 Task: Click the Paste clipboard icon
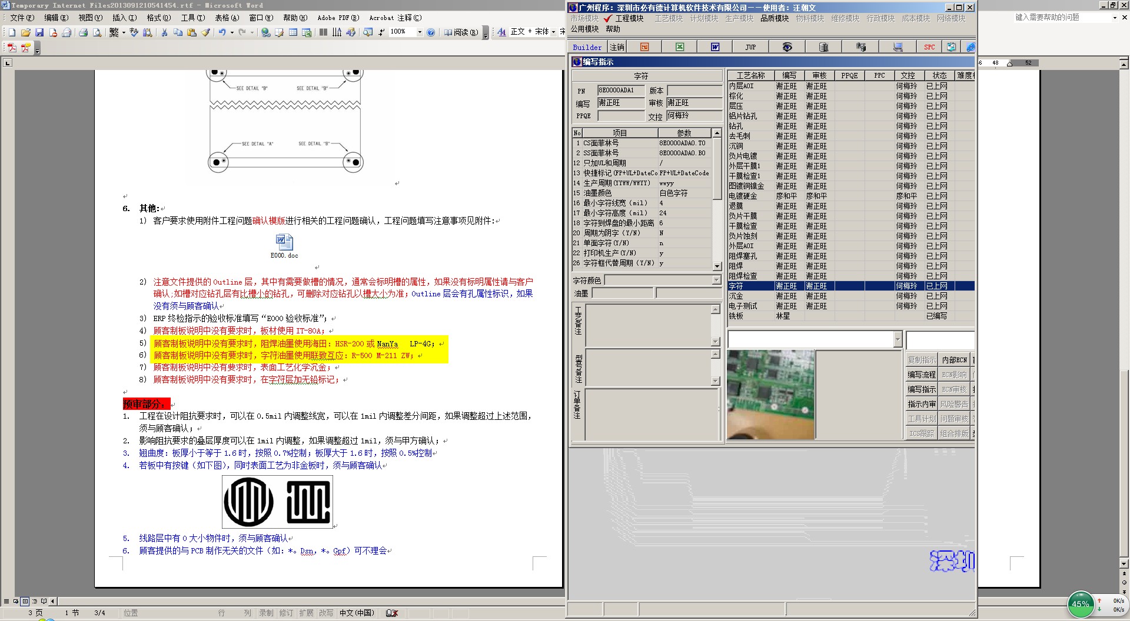coord(191,32)
